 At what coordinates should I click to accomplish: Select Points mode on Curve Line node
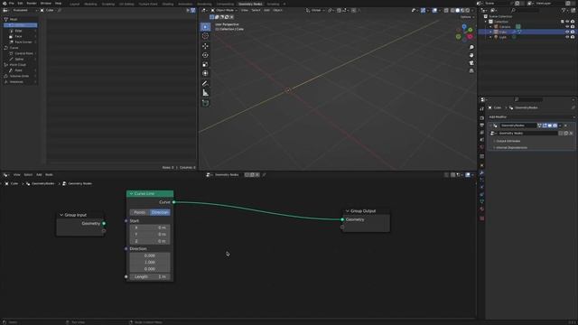(x=140, y=213)
